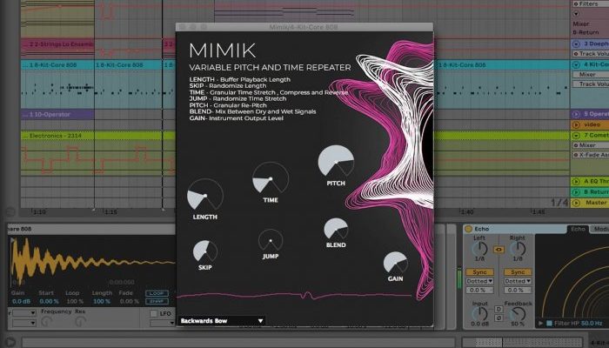Click the Echo stereo link icon
Screen dimensions: 609x348
(x=499, y=250)
